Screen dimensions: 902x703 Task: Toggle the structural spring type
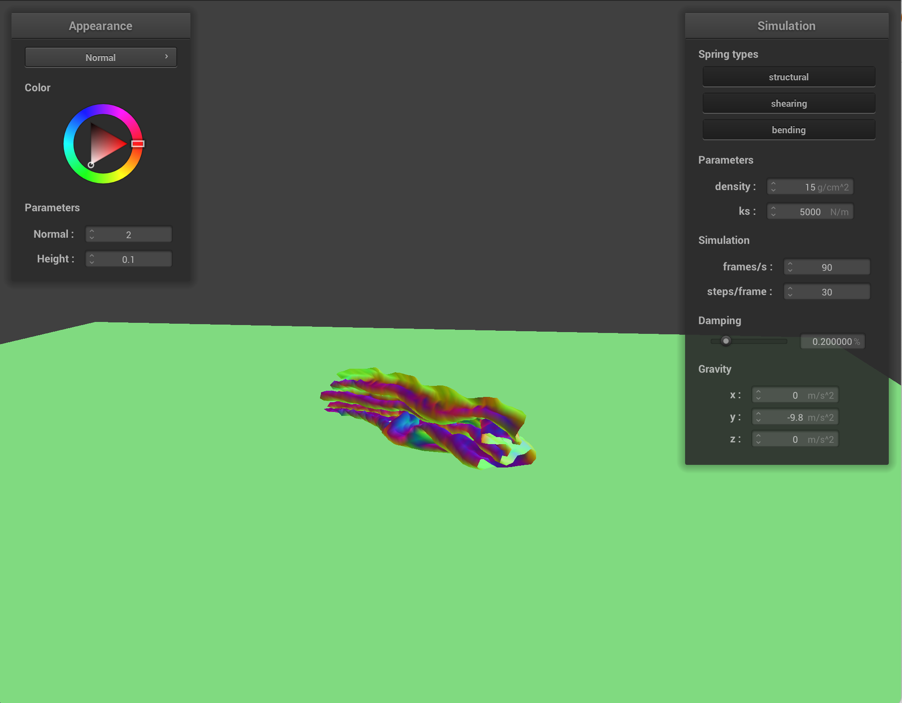coord(789,77)
